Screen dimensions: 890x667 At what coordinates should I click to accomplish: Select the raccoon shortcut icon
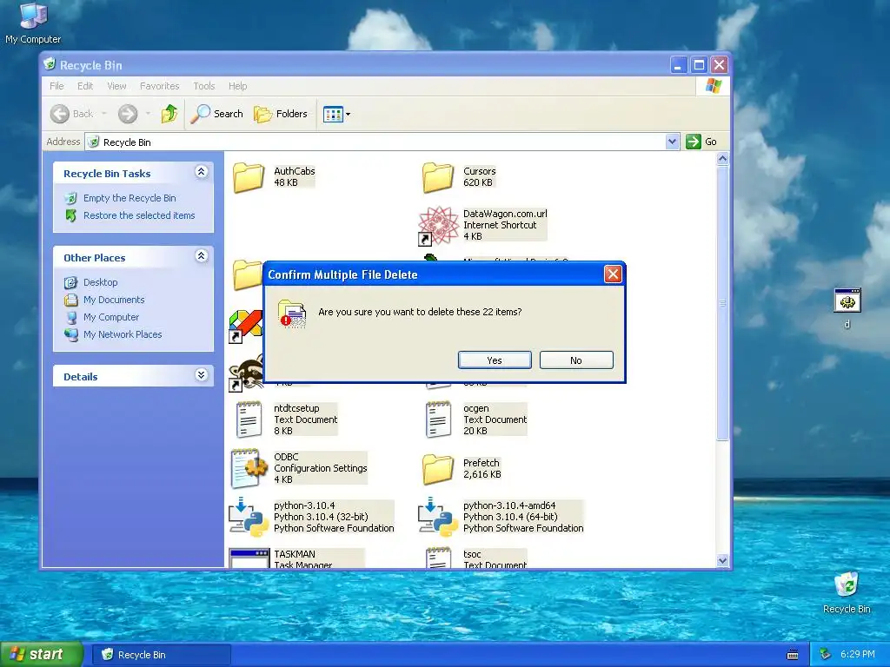(246, 373)
